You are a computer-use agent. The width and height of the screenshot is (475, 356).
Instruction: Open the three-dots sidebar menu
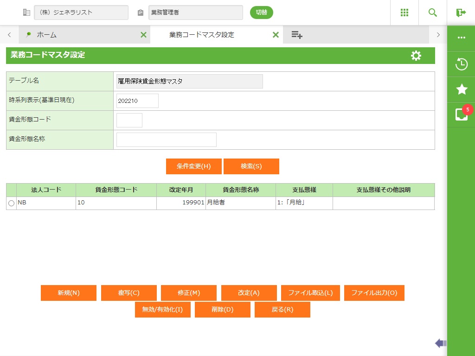(x=461, y=38)
